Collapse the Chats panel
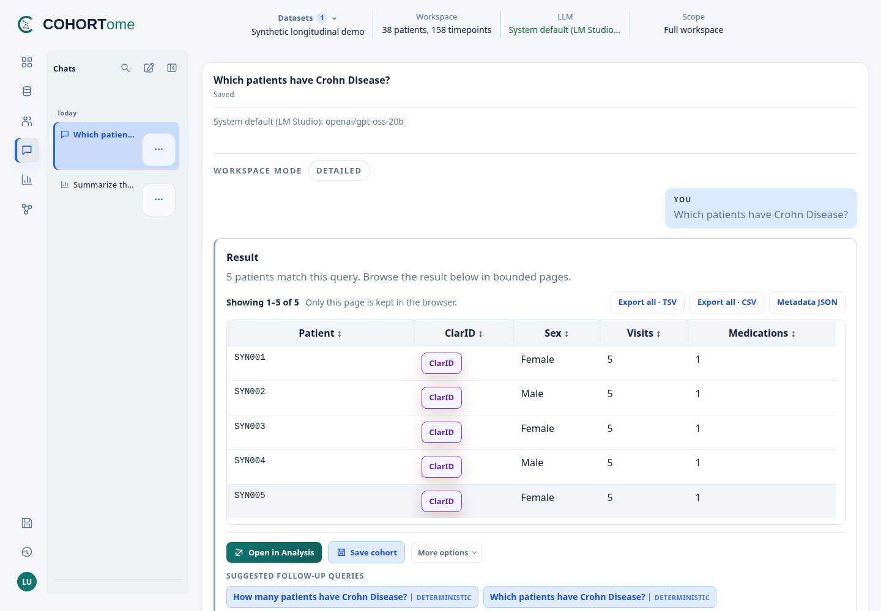Image resolution: width=881 pixels, height=611 pixels. [172, 68]
